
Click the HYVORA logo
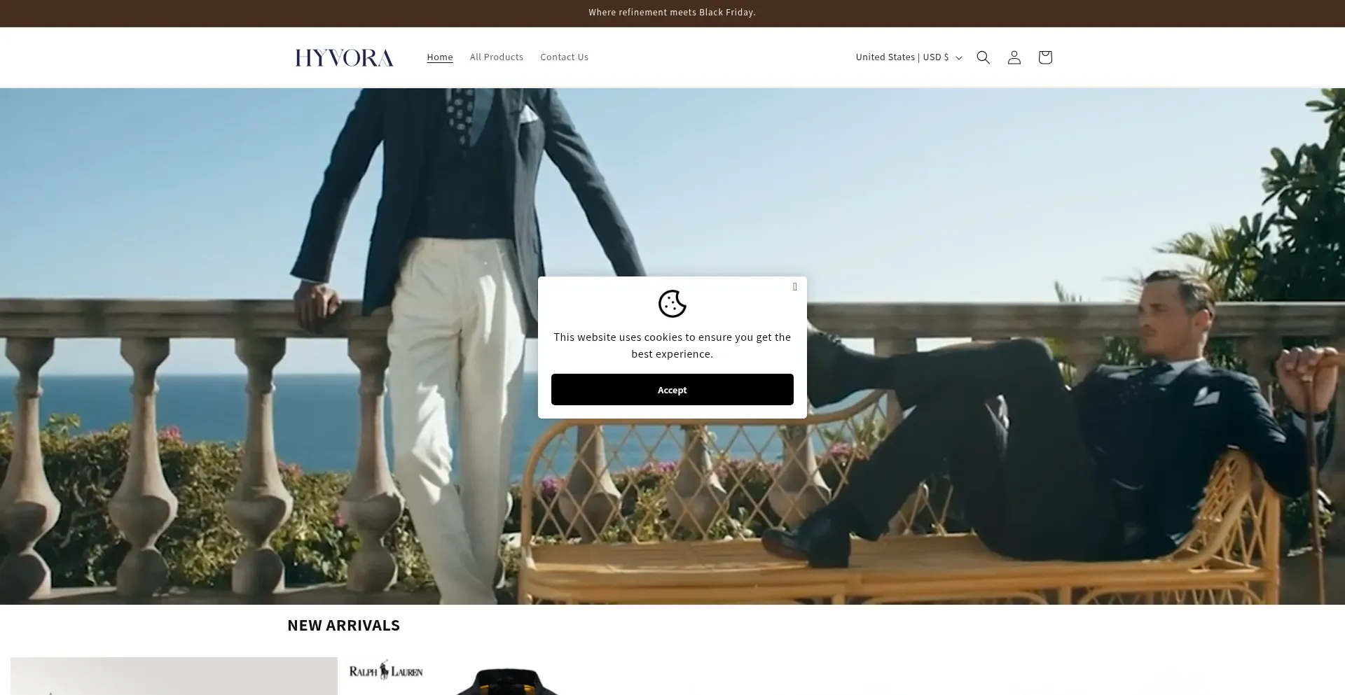[x=344, y=57]
